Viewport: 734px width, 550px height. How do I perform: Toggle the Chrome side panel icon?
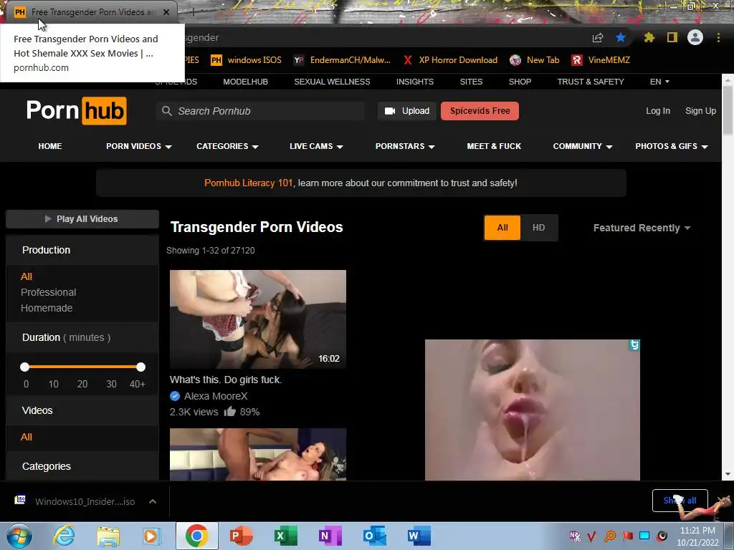click(x=672, y=37)
